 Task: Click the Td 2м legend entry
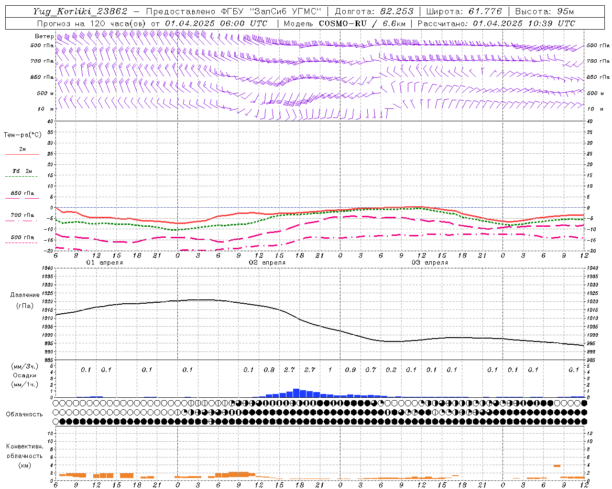(22, 171)
